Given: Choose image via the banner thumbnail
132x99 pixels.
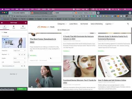Looking at the screenshot, I should 14,43.
